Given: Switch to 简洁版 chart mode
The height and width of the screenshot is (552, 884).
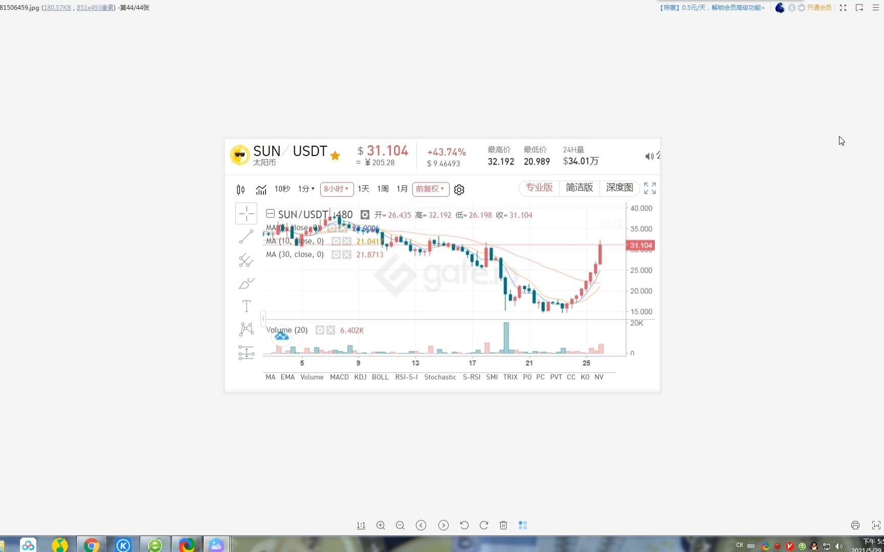Looking at the screenshot, I should pyautogui.click(x=579, y=188).
